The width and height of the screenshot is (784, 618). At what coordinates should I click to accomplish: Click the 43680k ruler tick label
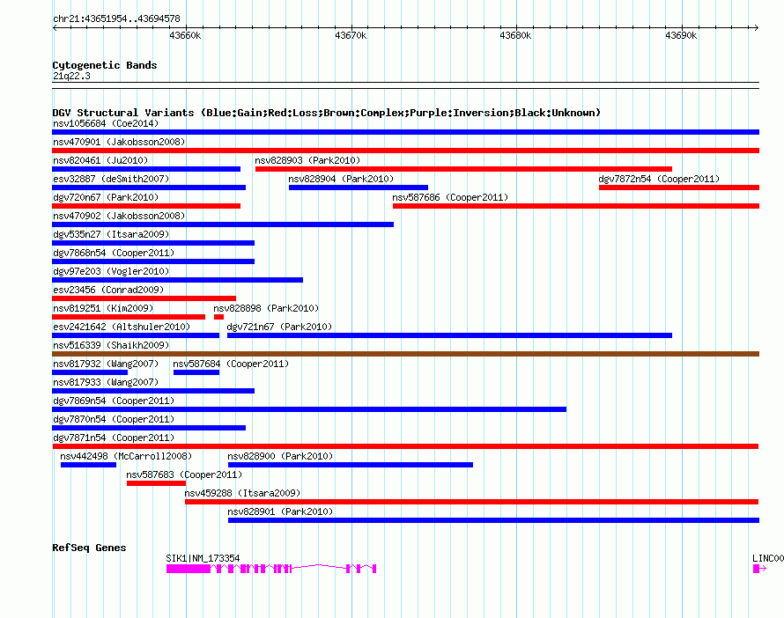515,35
